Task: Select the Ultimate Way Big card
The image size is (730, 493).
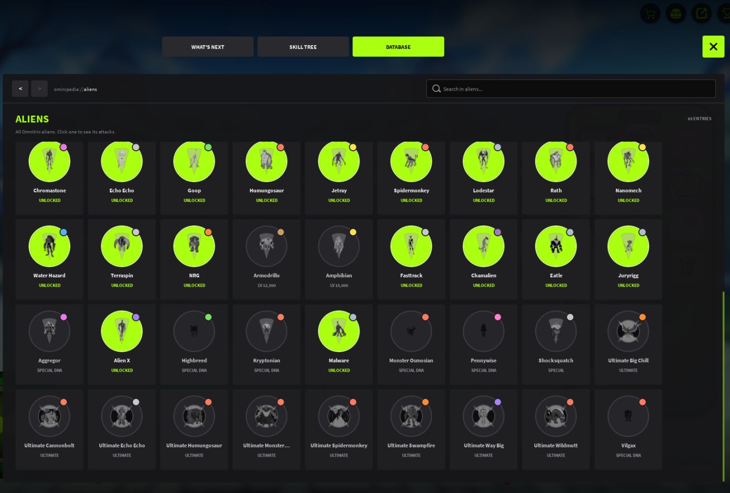Action: coord(484,430)
